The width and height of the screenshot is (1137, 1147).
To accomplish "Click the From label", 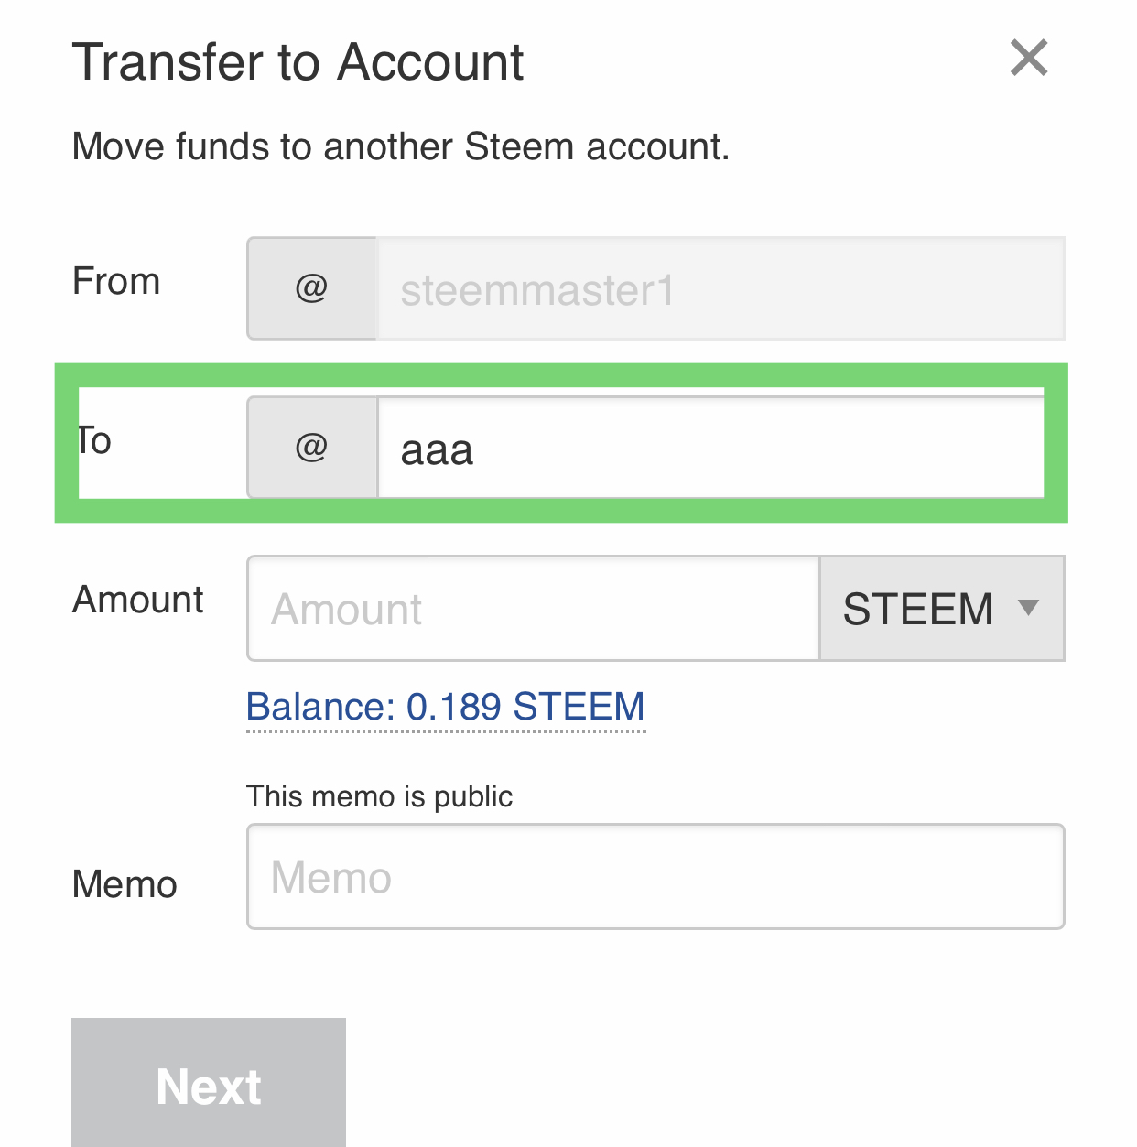I will point(116,281).
